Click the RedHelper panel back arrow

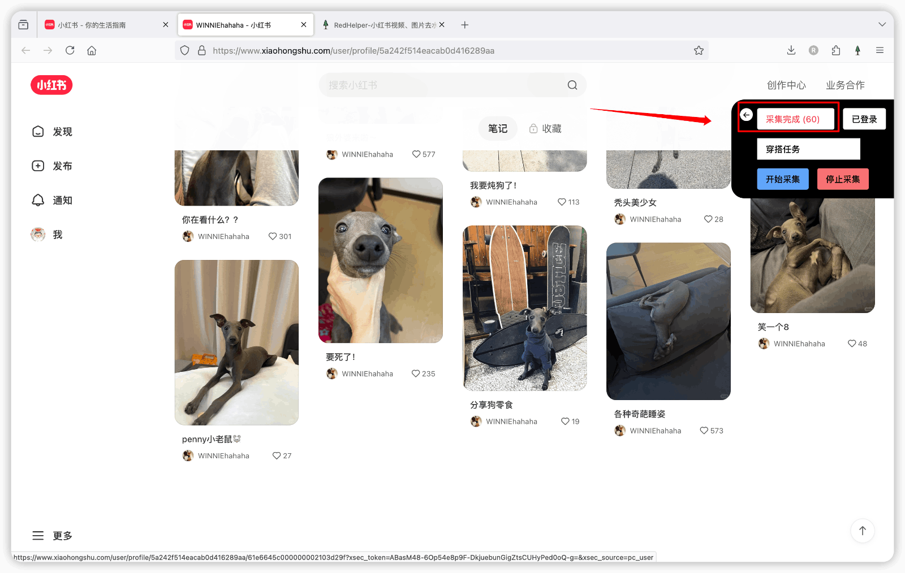[x=747, y=115]
